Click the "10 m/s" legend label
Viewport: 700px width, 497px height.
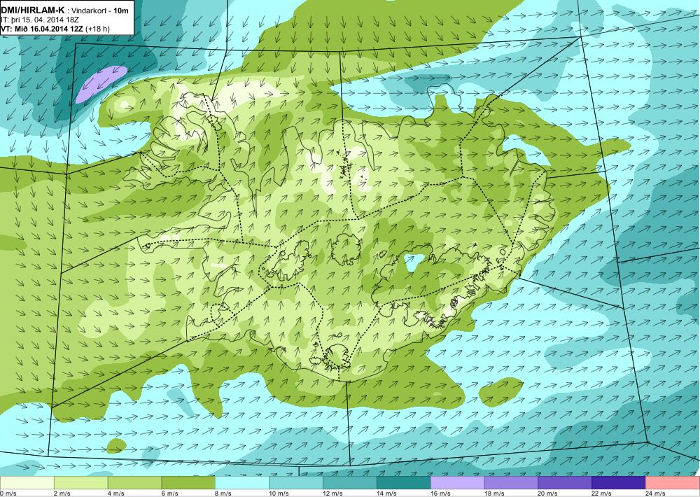click(279, 493)
